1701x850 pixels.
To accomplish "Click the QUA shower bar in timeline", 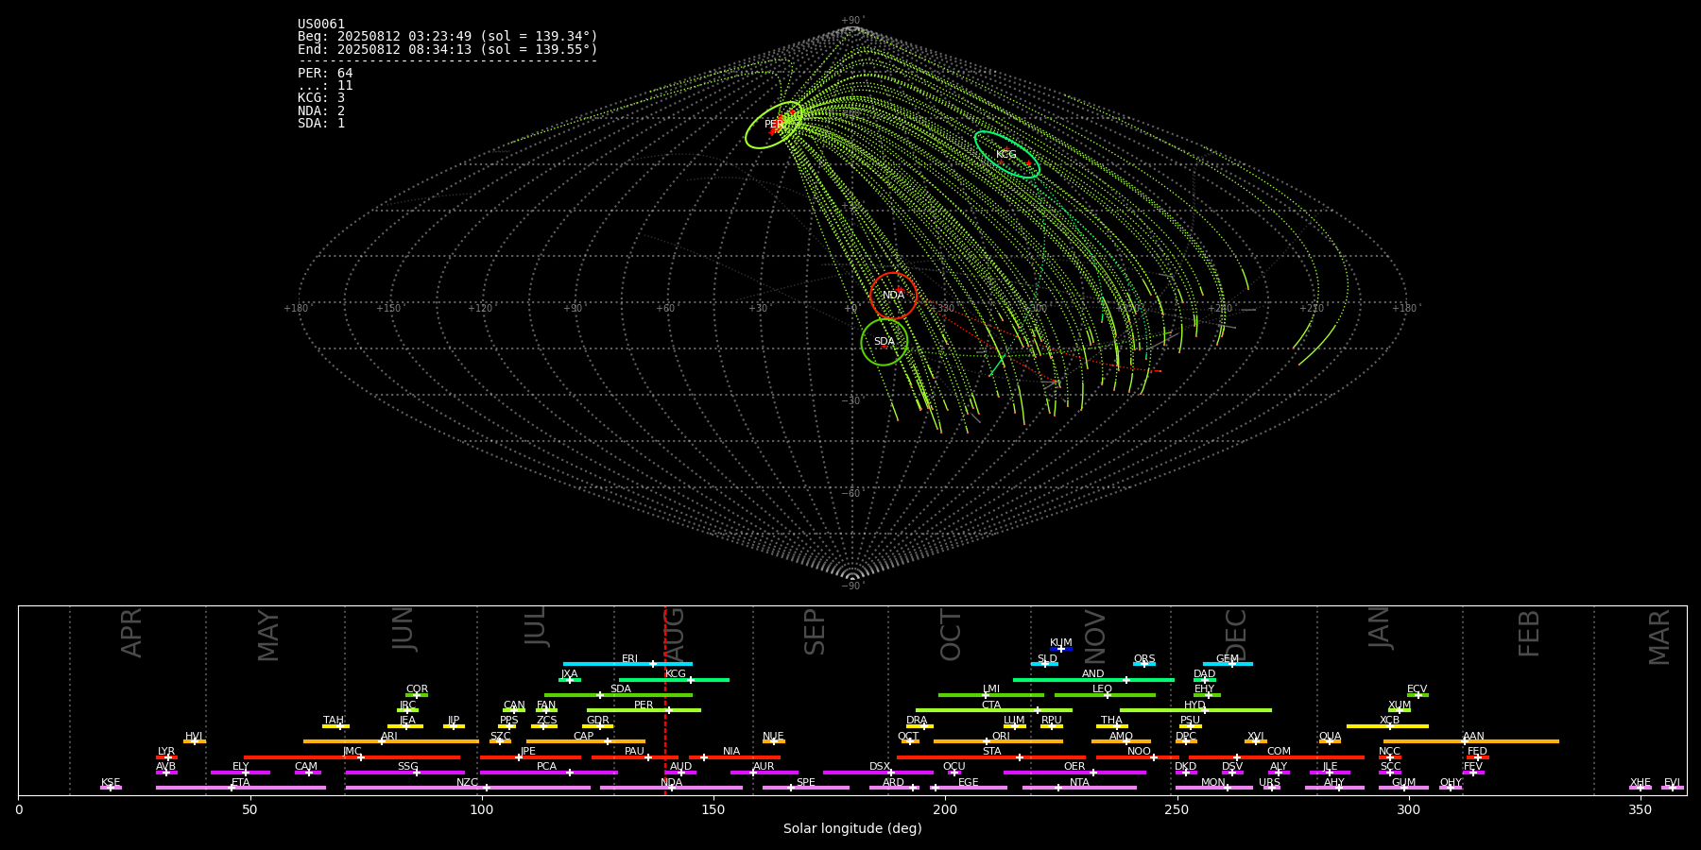I will (x=1330, y=741).
